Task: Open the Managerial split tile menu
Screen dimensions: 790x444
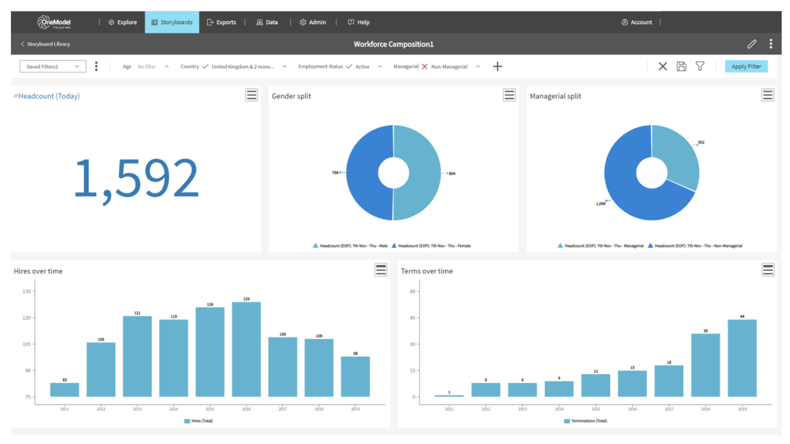Action: coord(768,95)
